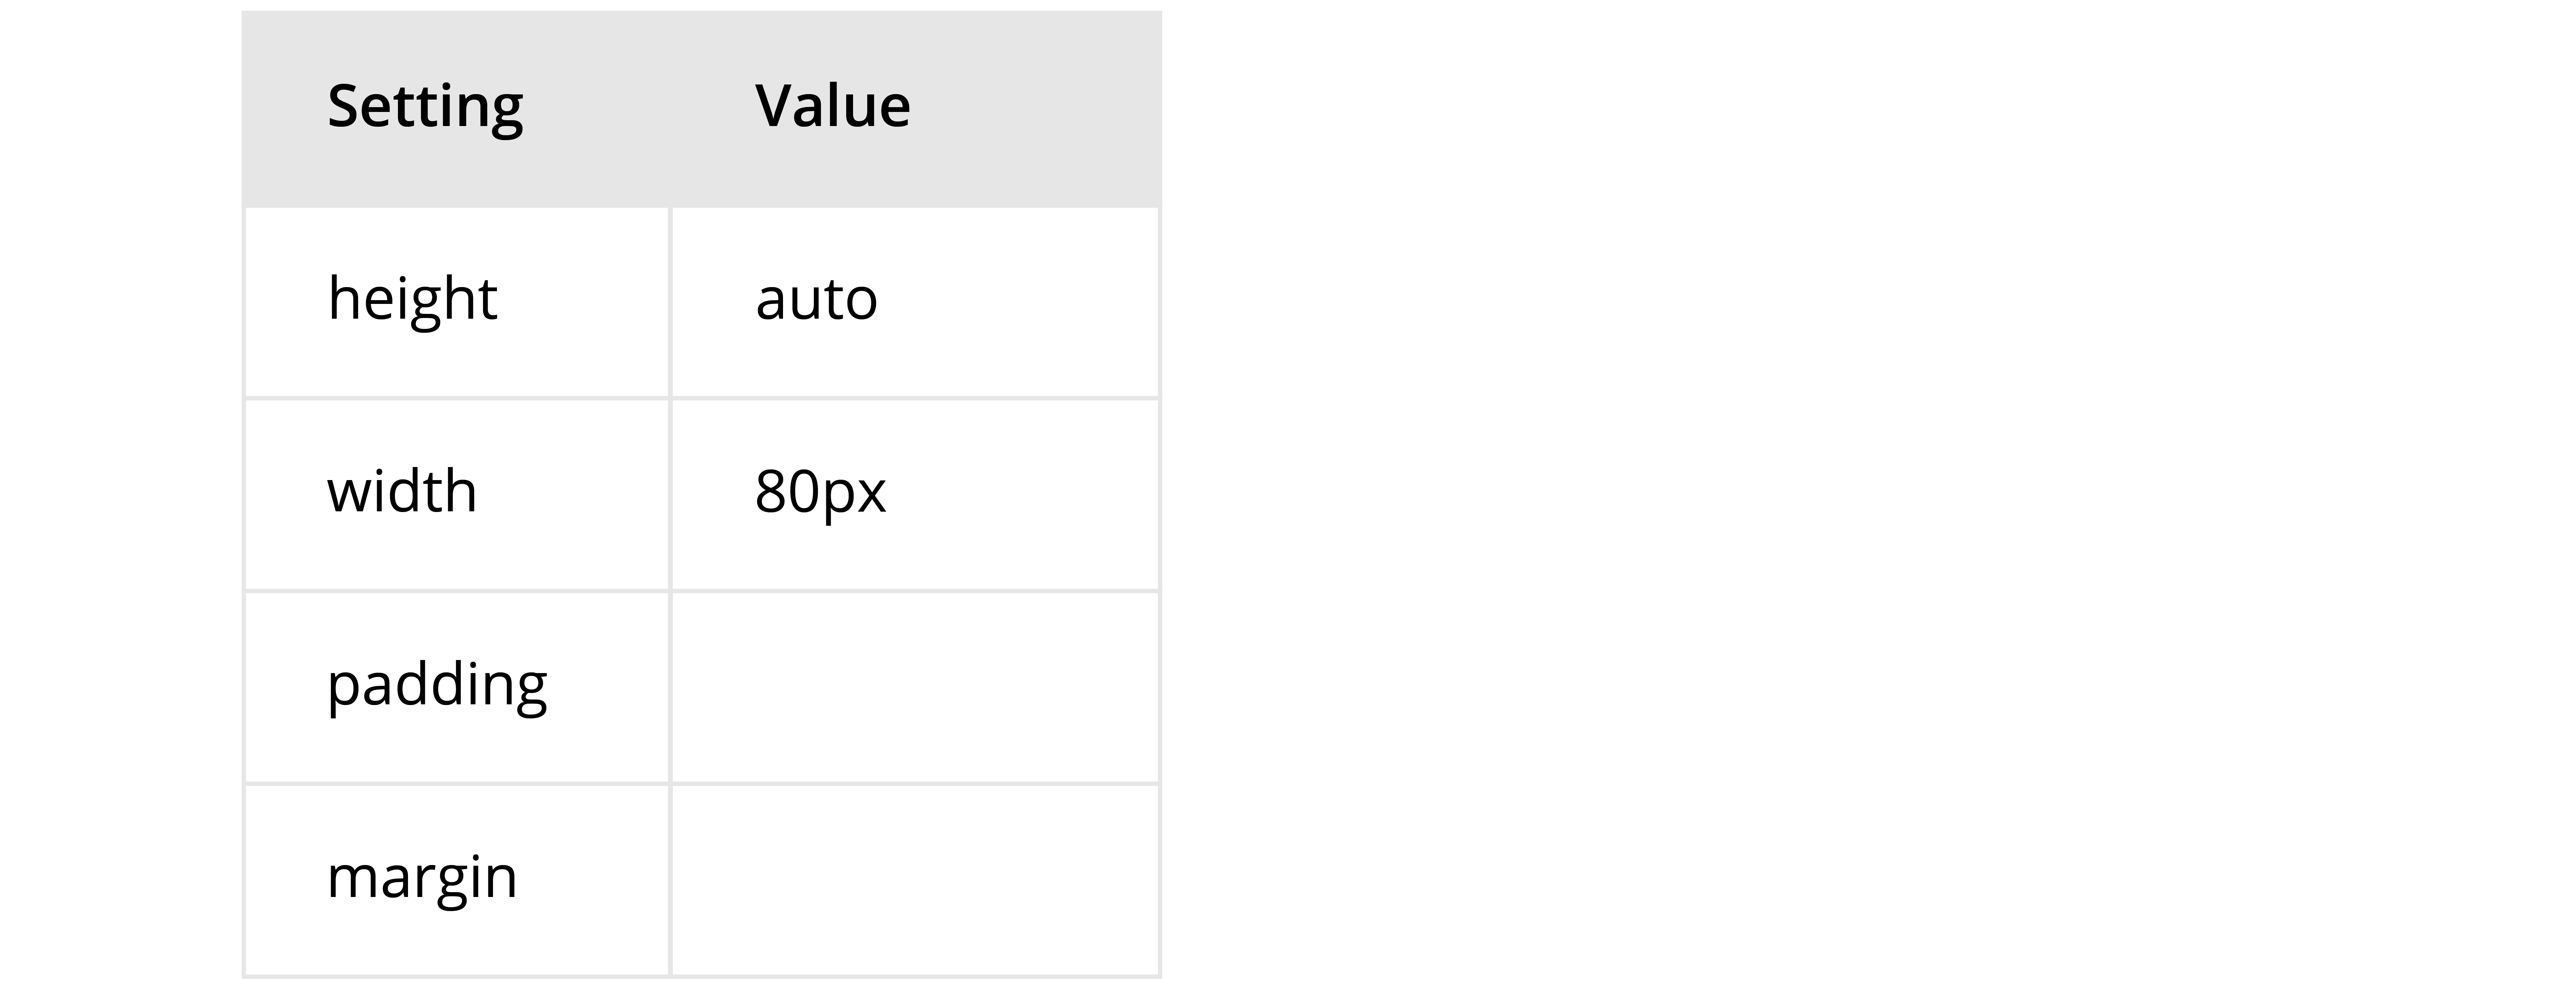Click the word "width" in the table
Viewport: 2576px width, 989px height.
402,491
